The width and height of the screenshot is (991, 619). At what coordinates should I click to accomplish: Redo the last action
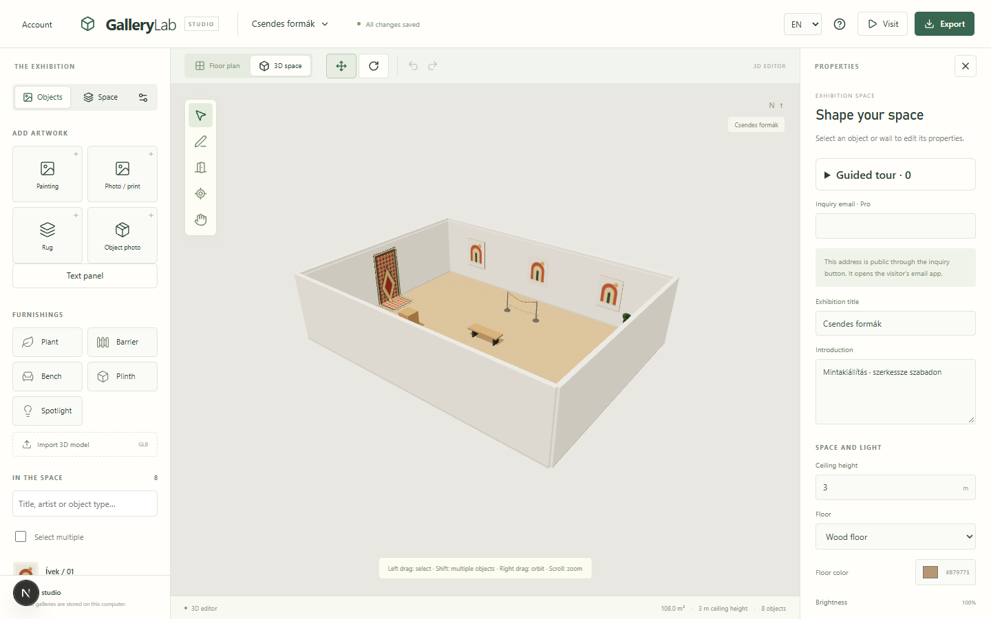pos(433,66)
